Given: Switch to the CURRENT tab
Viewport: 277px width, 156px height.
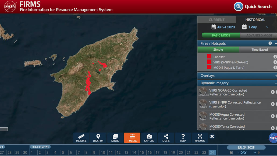Looking at the screenshot, I should pyautogui.click(x=216, y=20).
